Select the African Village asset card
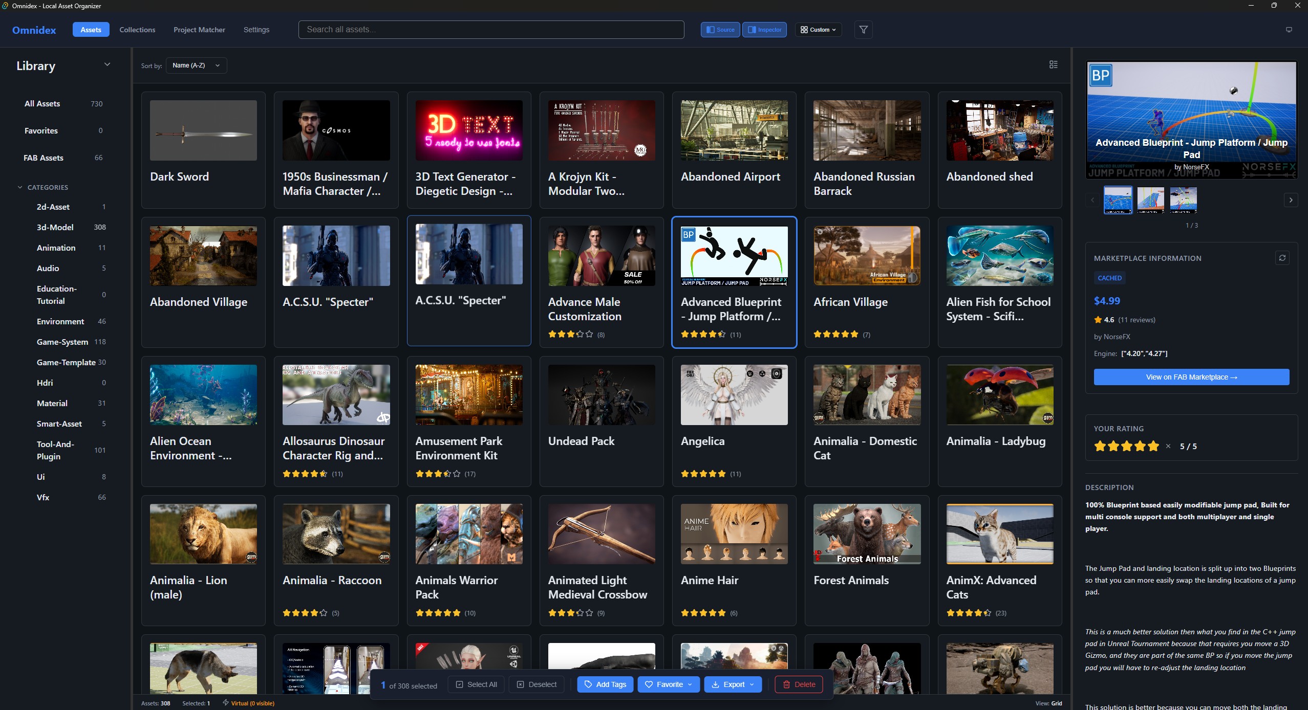 pyautogui.click(x=867, y=282)
